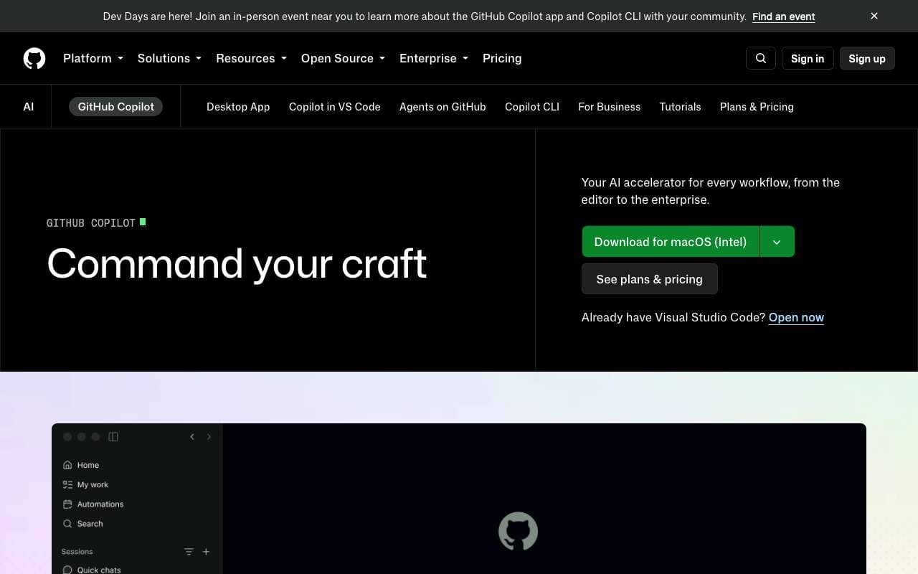Click Download for macOS (Intel) button
The image size is (918, 574).
point(670,242)
